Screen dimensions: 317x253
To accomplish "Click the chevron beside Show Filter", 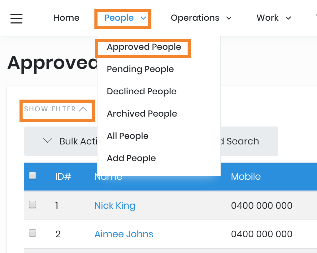I will (x=83, y=109).
